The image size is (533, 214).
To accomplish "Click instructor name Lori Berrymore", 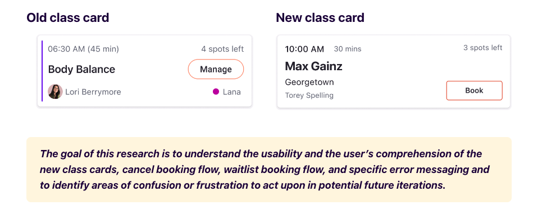I will [x=93, y=92].
